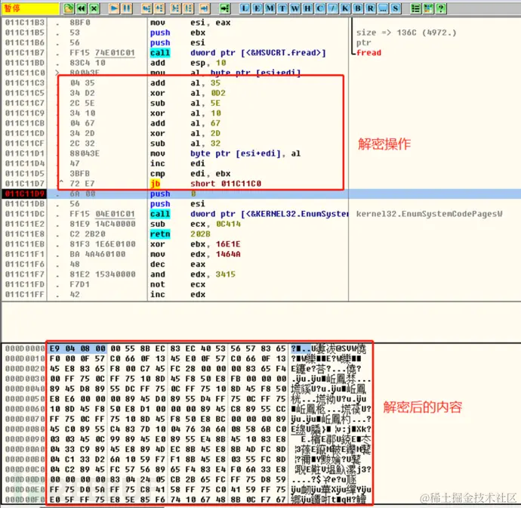Open Appearance options colored grid icon

pos(428,8)
